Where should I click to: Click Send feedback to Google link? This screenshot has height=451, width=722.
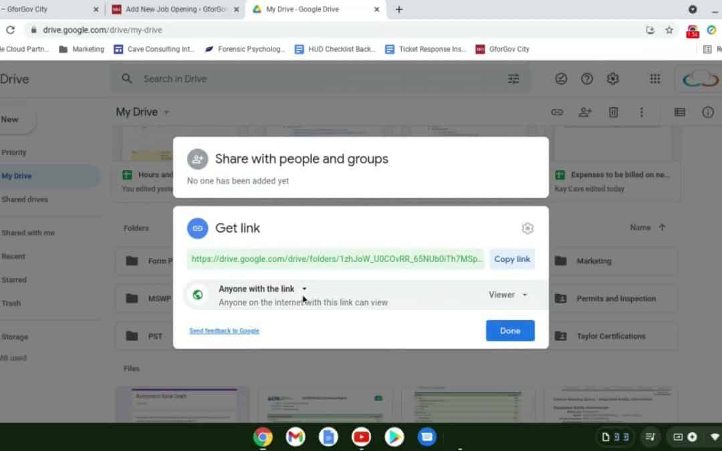224,331
